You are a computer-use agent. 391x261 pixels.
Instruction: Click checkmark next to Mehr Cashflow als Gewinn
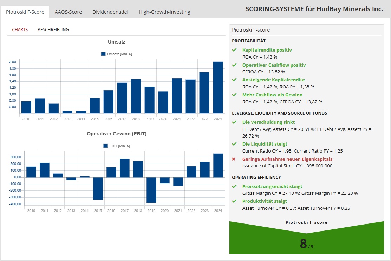(x=234, y=95)
